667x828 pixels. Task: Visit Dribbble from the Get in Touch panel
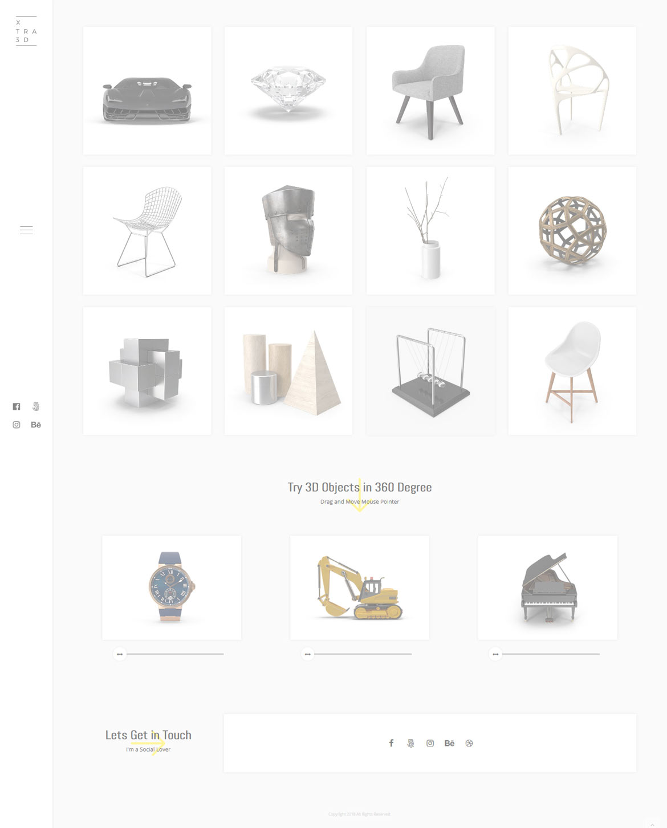(469, 743)
